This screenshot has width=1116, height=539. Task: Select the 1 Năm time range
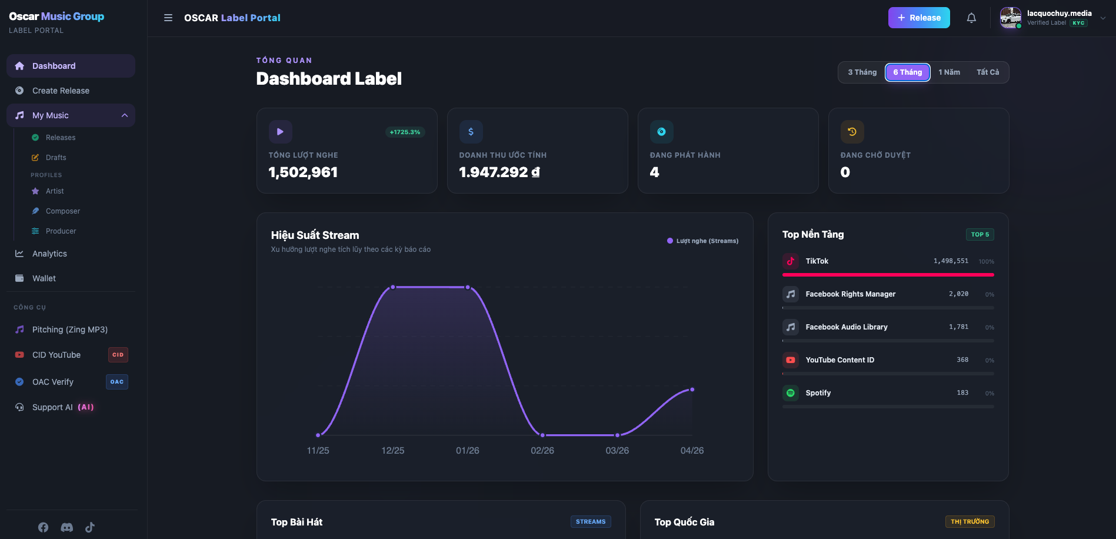[x=949, y=72]
